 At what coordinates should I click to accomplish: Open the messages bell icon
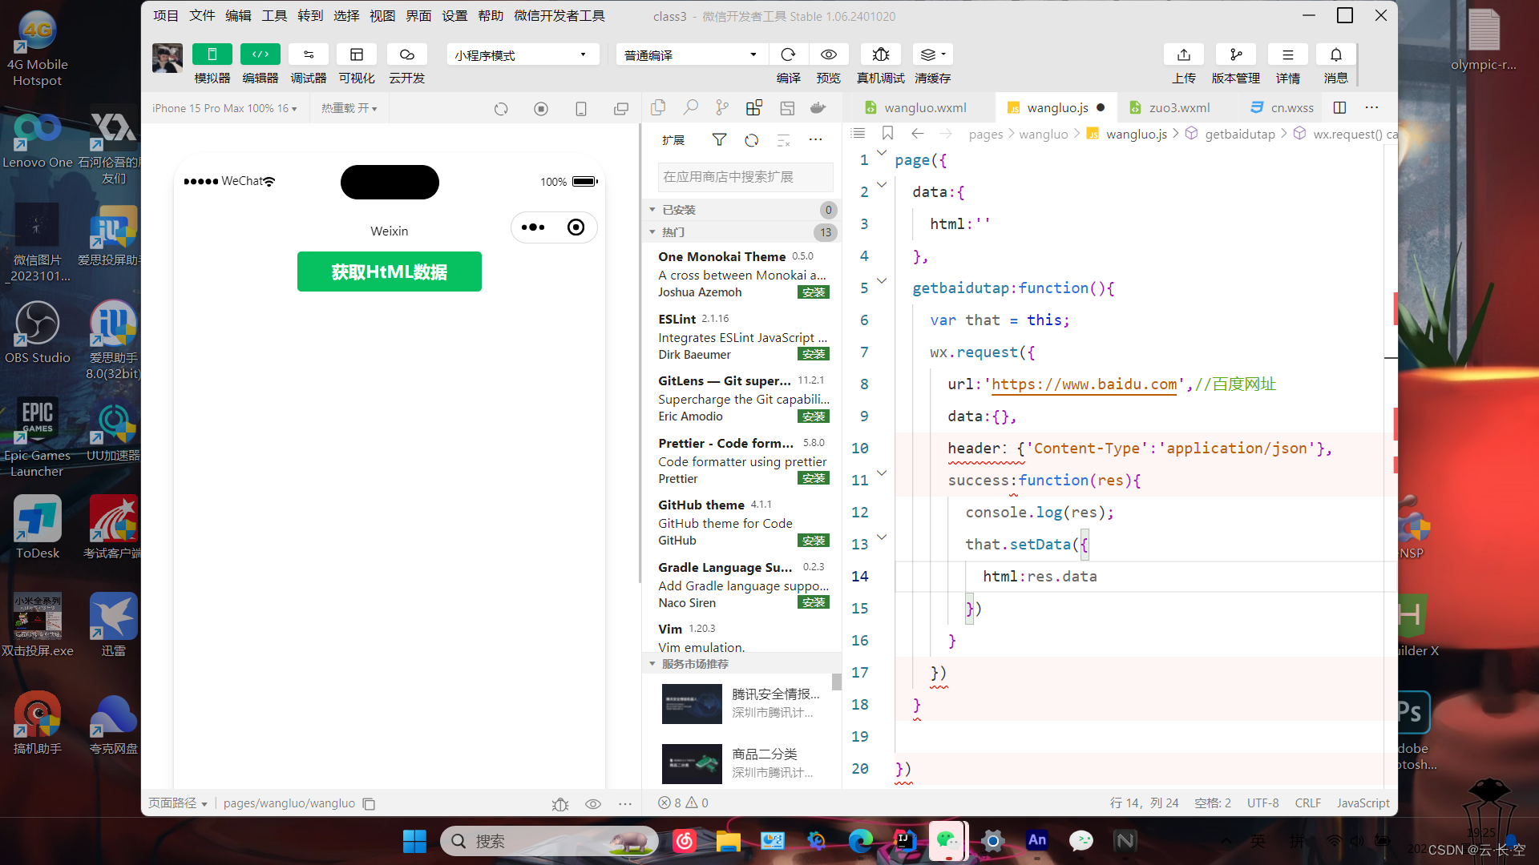point(1336,54)
